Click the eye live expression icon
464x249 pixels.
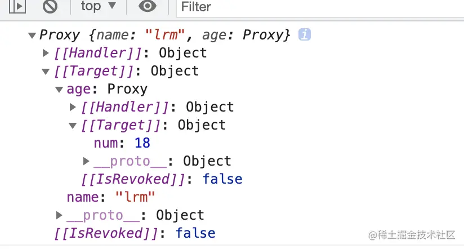point(148,7)
